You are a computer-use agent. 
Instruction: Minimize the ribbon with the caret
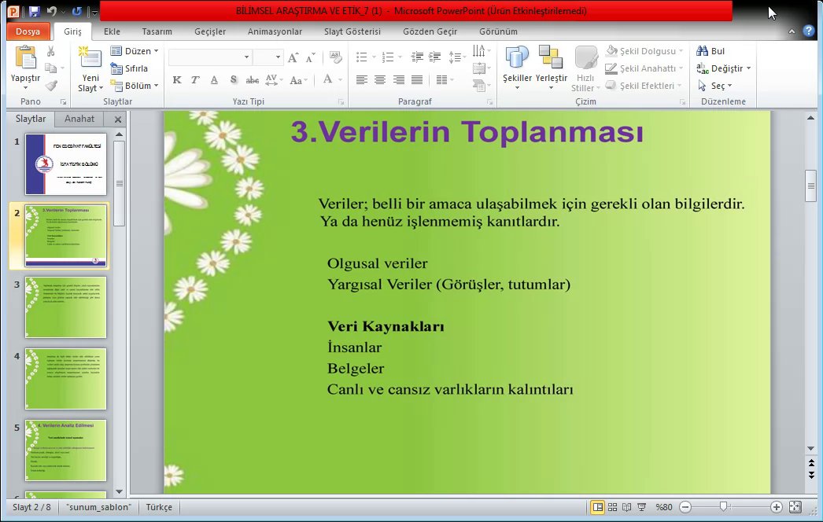(792, 31)
